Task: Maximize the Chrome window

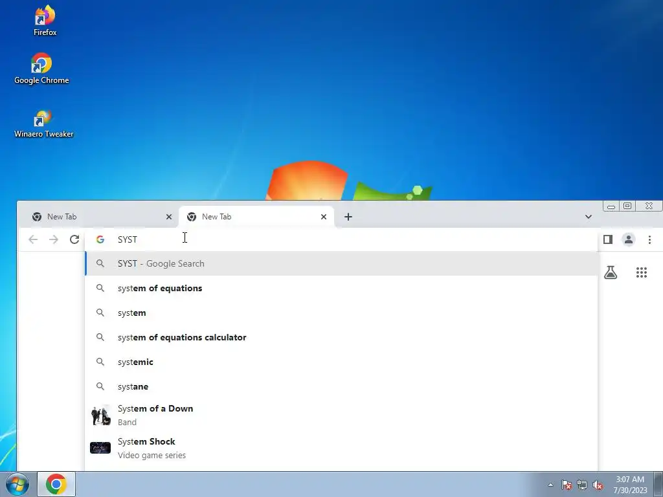Action: click(627, 206)
